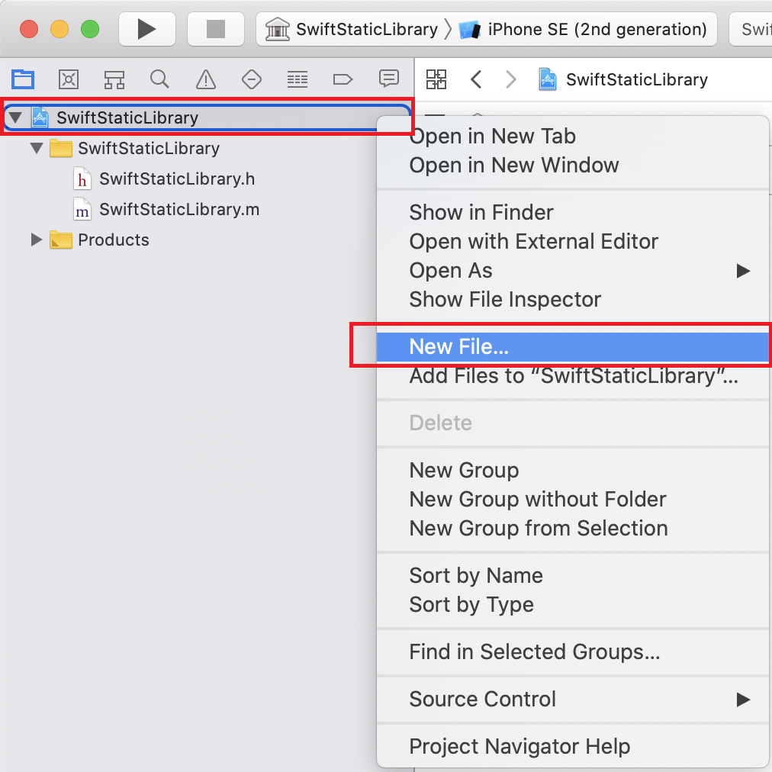
Task: Zoom the window with green button
Action: coord(90,29)
